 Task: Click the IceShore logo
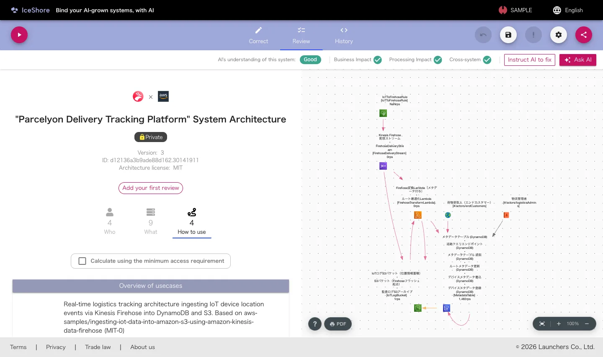click(x=30, y=10)
